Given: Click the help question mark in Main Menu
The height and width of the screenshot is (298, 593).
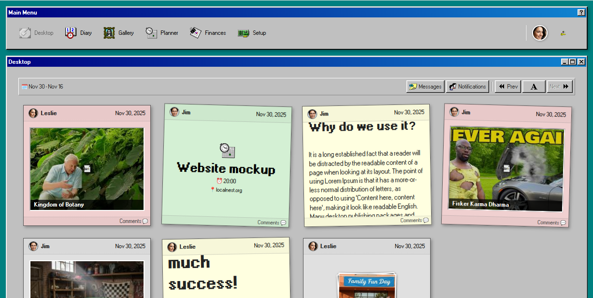Looking at the screenshot, I should coord(581,13).
